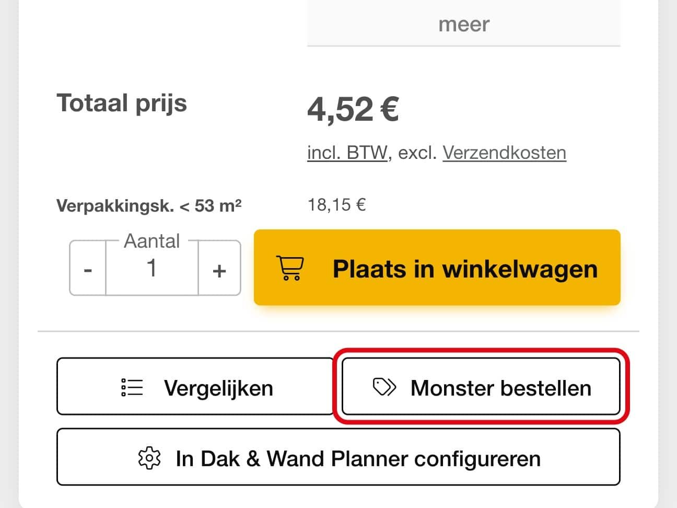Click the compare list icon
This screenshot has width=677, height=508.
[x=132, y=387]
